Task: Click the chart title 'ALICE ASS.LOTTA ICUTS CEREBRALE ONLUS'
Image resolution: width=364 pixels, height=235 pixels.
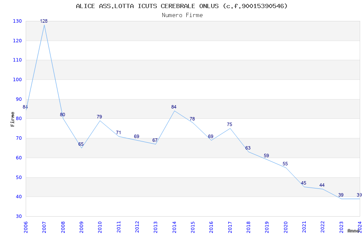Action: click(147, 6)
